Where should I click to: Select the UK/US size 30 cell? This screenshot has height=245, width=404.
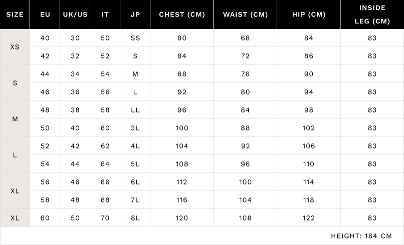pos(75,38)
